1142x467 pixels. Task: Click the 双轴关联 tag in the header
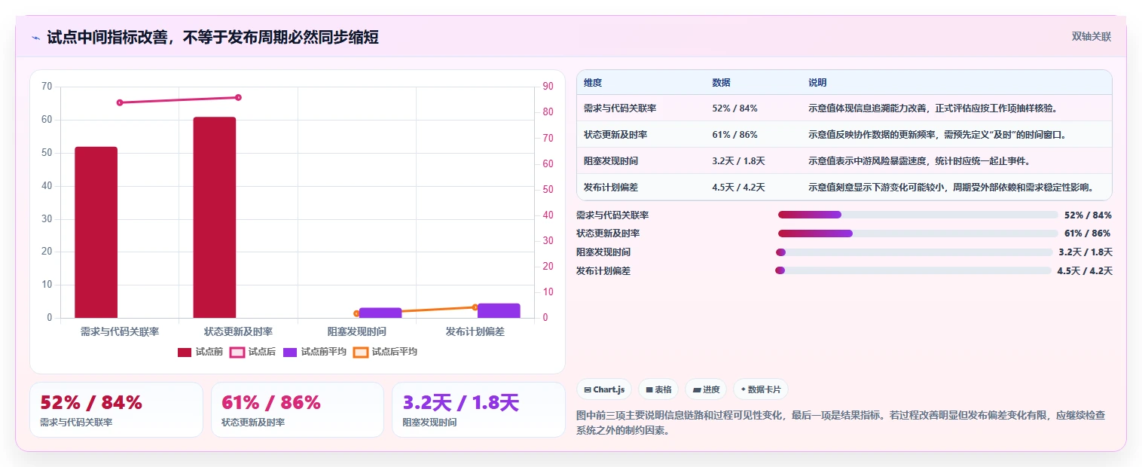click(1092, 37)
